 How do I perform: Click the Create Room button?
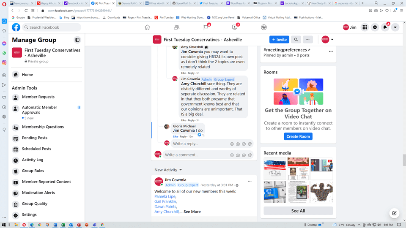point(298,136)
